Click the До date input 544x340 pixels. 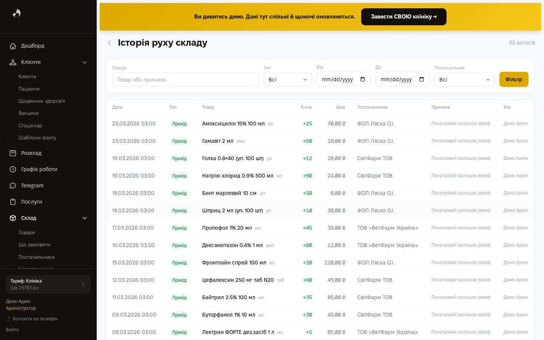403,79
